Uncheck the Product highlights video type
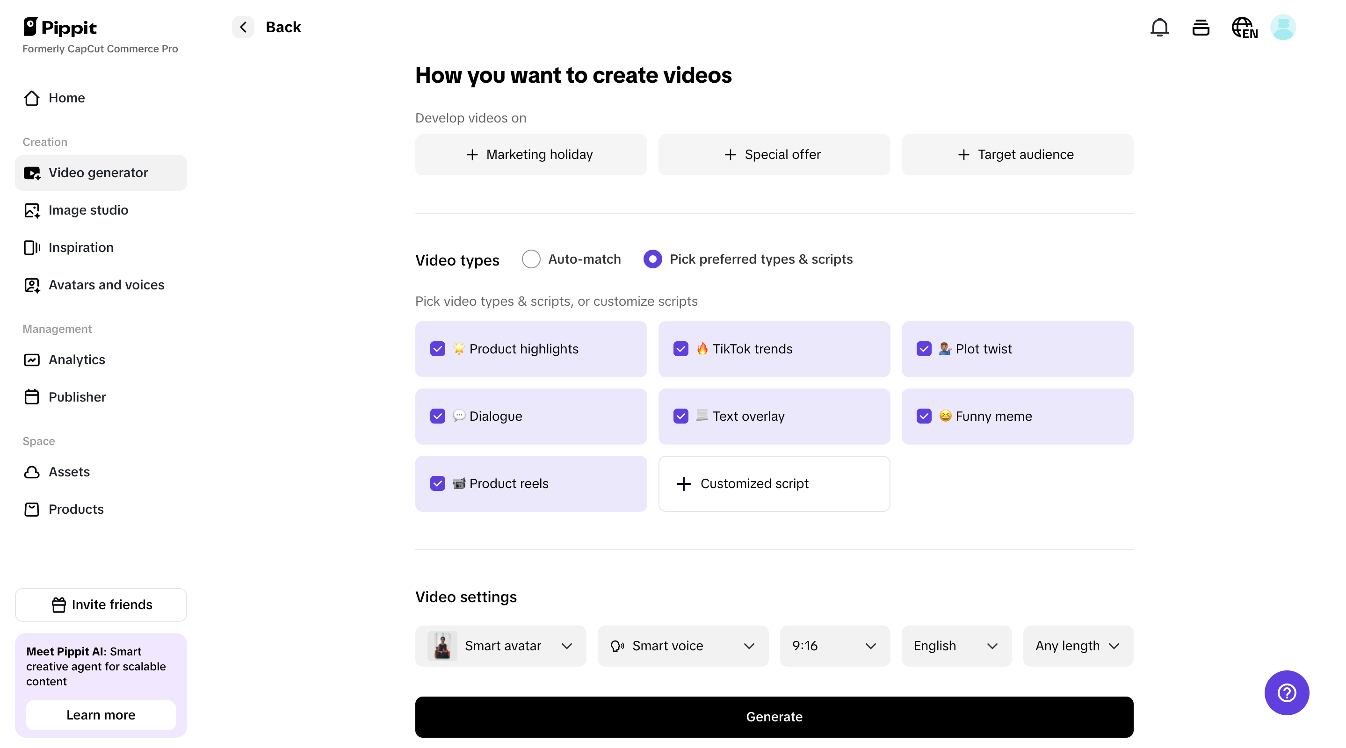Image resolution: width=1346 pixels, height=748 pixels. click(x=438, y=349)
